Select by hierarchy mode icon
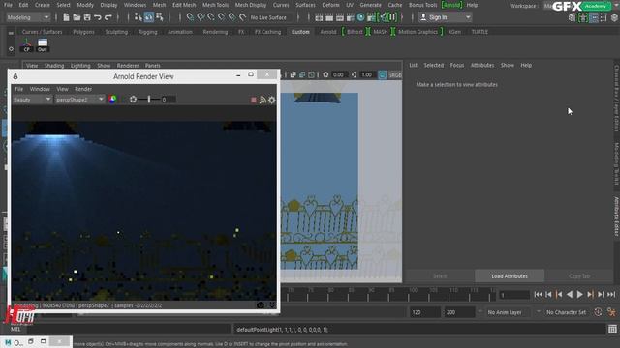 pos(138,17)
